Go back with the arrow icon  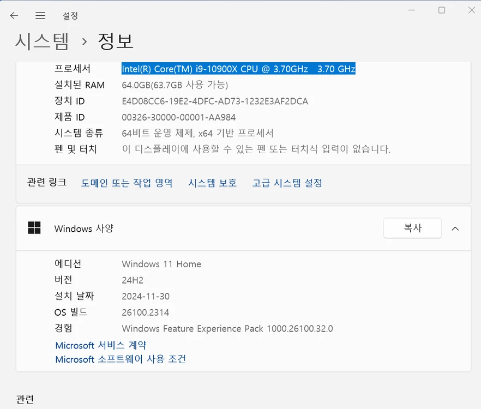coord(14,15)
